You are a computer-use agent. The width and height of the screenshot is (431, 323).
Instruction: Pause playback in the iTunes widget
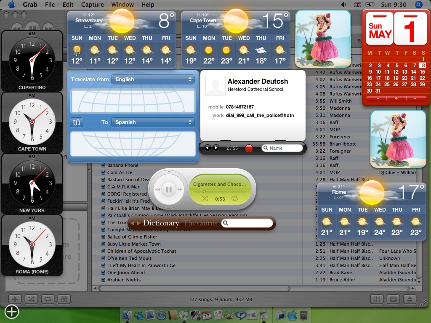[x=169, y=190]
